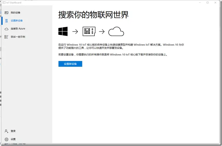Open 连接到 Azure page
Screen dimensions: 222x146
pos(27,29)
